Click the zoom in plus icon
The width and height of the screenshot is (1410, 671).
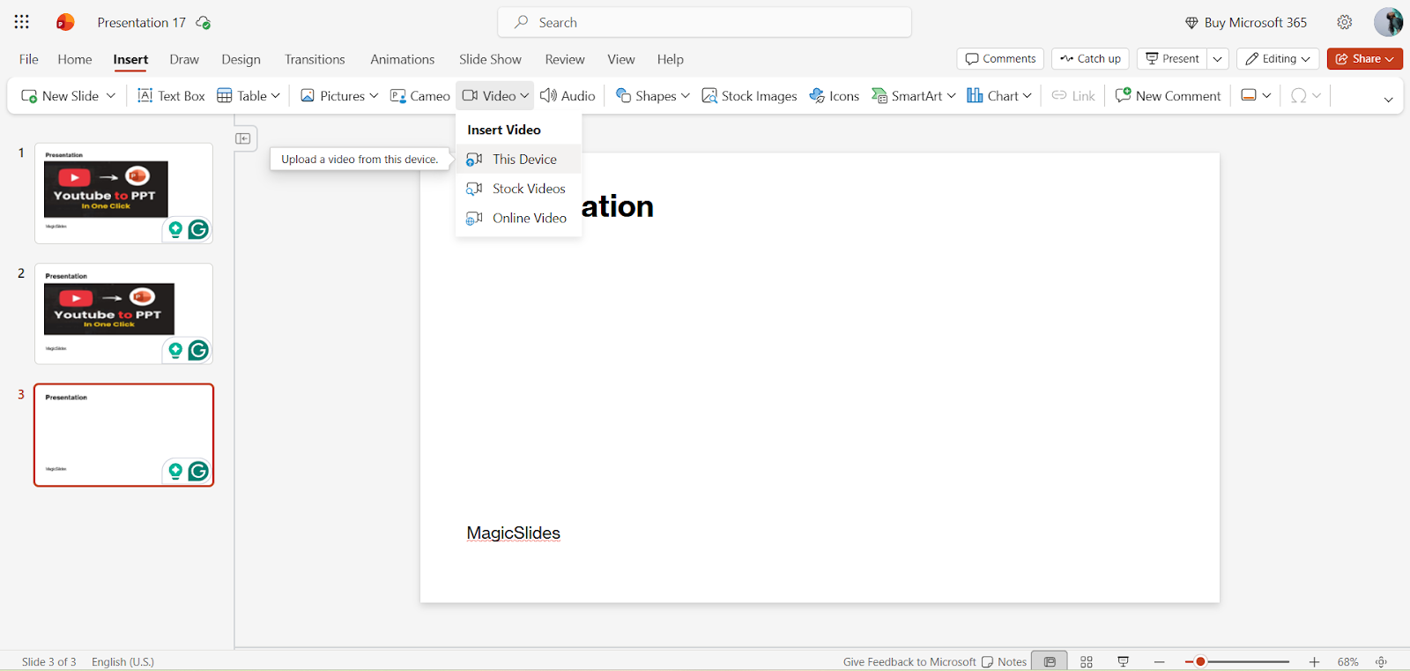tap(1314, 661)
